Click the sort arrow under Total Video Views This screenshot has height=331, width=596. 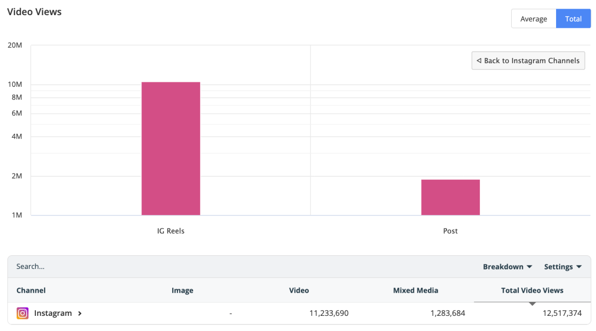tap(532, 303)
